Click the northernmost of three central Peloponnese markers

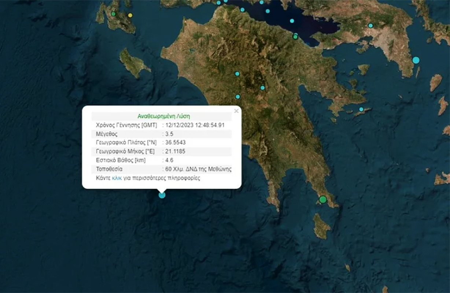pyautogui.click(x=237, y=74)
